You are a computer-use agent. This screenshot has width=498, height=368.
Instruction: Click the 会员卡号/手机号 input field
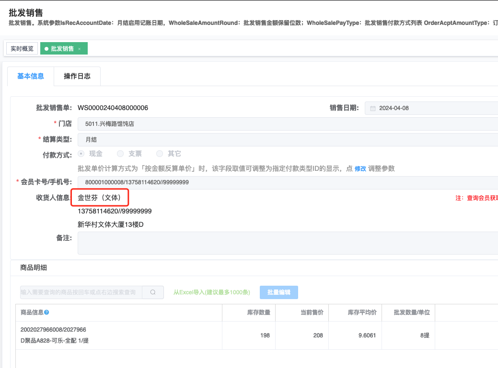point(288,183)
